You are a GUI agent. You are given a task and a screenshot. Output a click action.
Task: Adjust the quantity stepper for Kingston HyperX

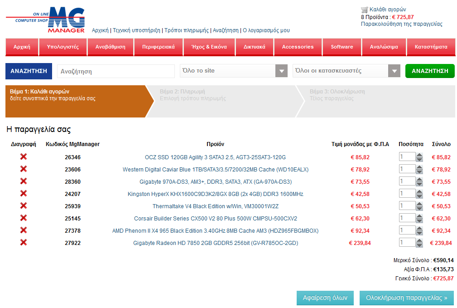419,194
